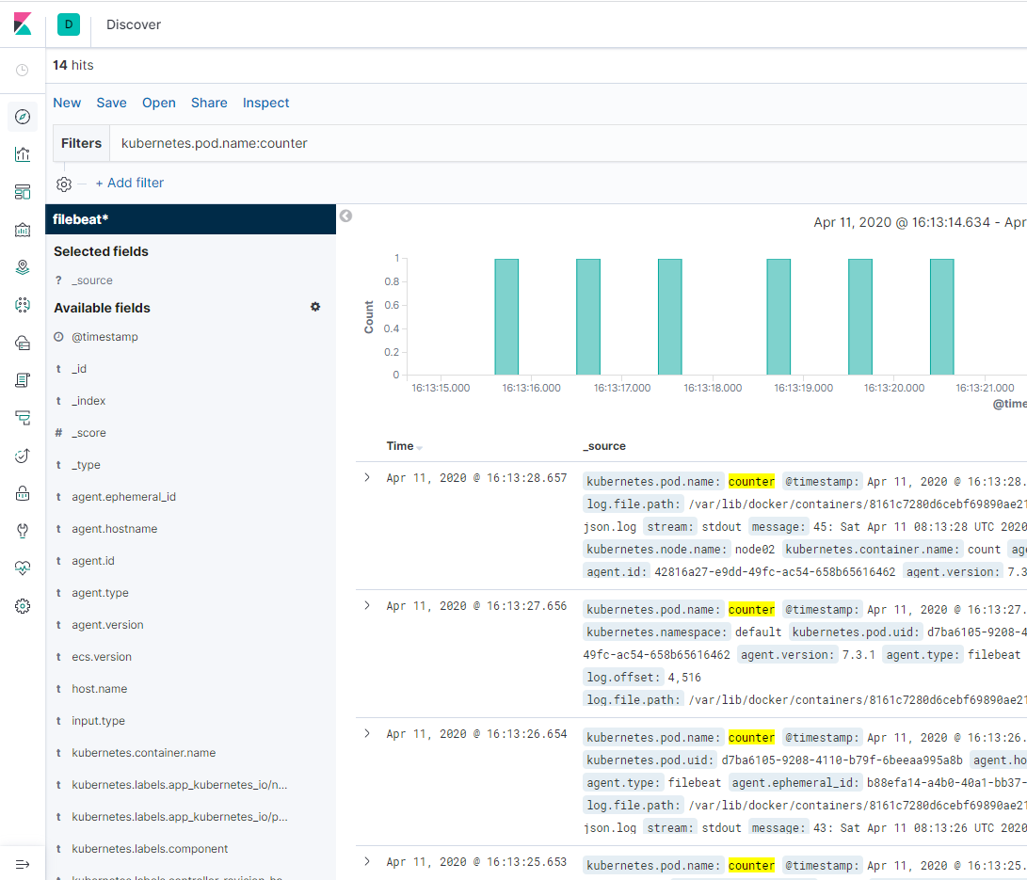The height and width of the screenshot is (880, 1027).
Task: Open Uptime icon in sidebar
Action: pyautogui.click(x=23, y=456)
